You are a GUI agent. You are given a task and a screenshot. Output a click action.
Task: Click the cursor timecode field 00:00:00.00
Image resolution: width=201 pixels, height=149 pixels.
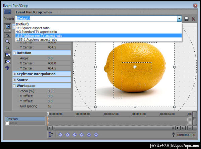point(186,135)
